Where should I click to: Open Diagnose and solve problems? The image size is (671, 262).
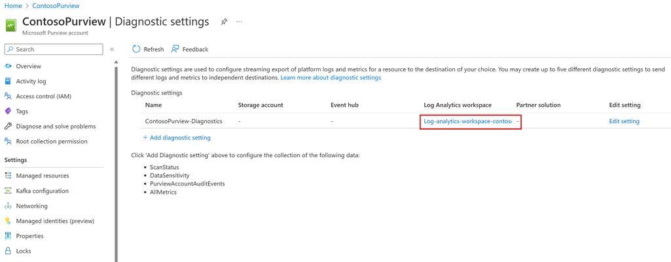[56, 126]
